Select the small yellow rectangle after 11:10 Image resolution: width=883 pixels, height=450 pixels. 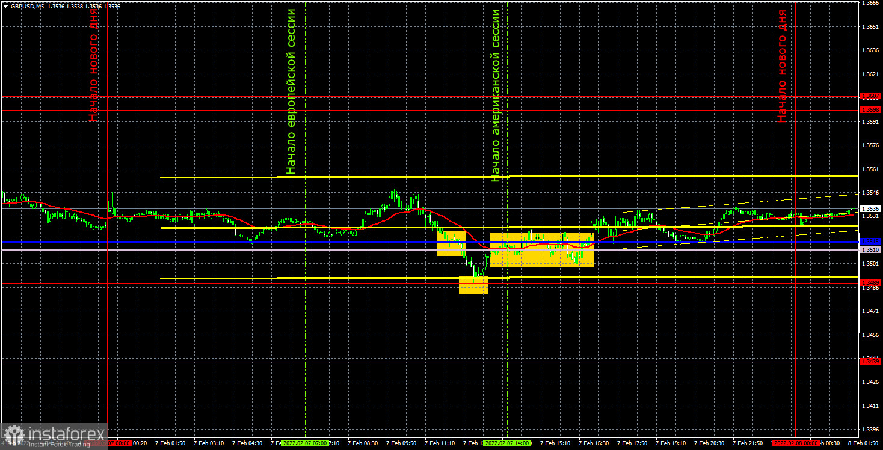[452, 243]
